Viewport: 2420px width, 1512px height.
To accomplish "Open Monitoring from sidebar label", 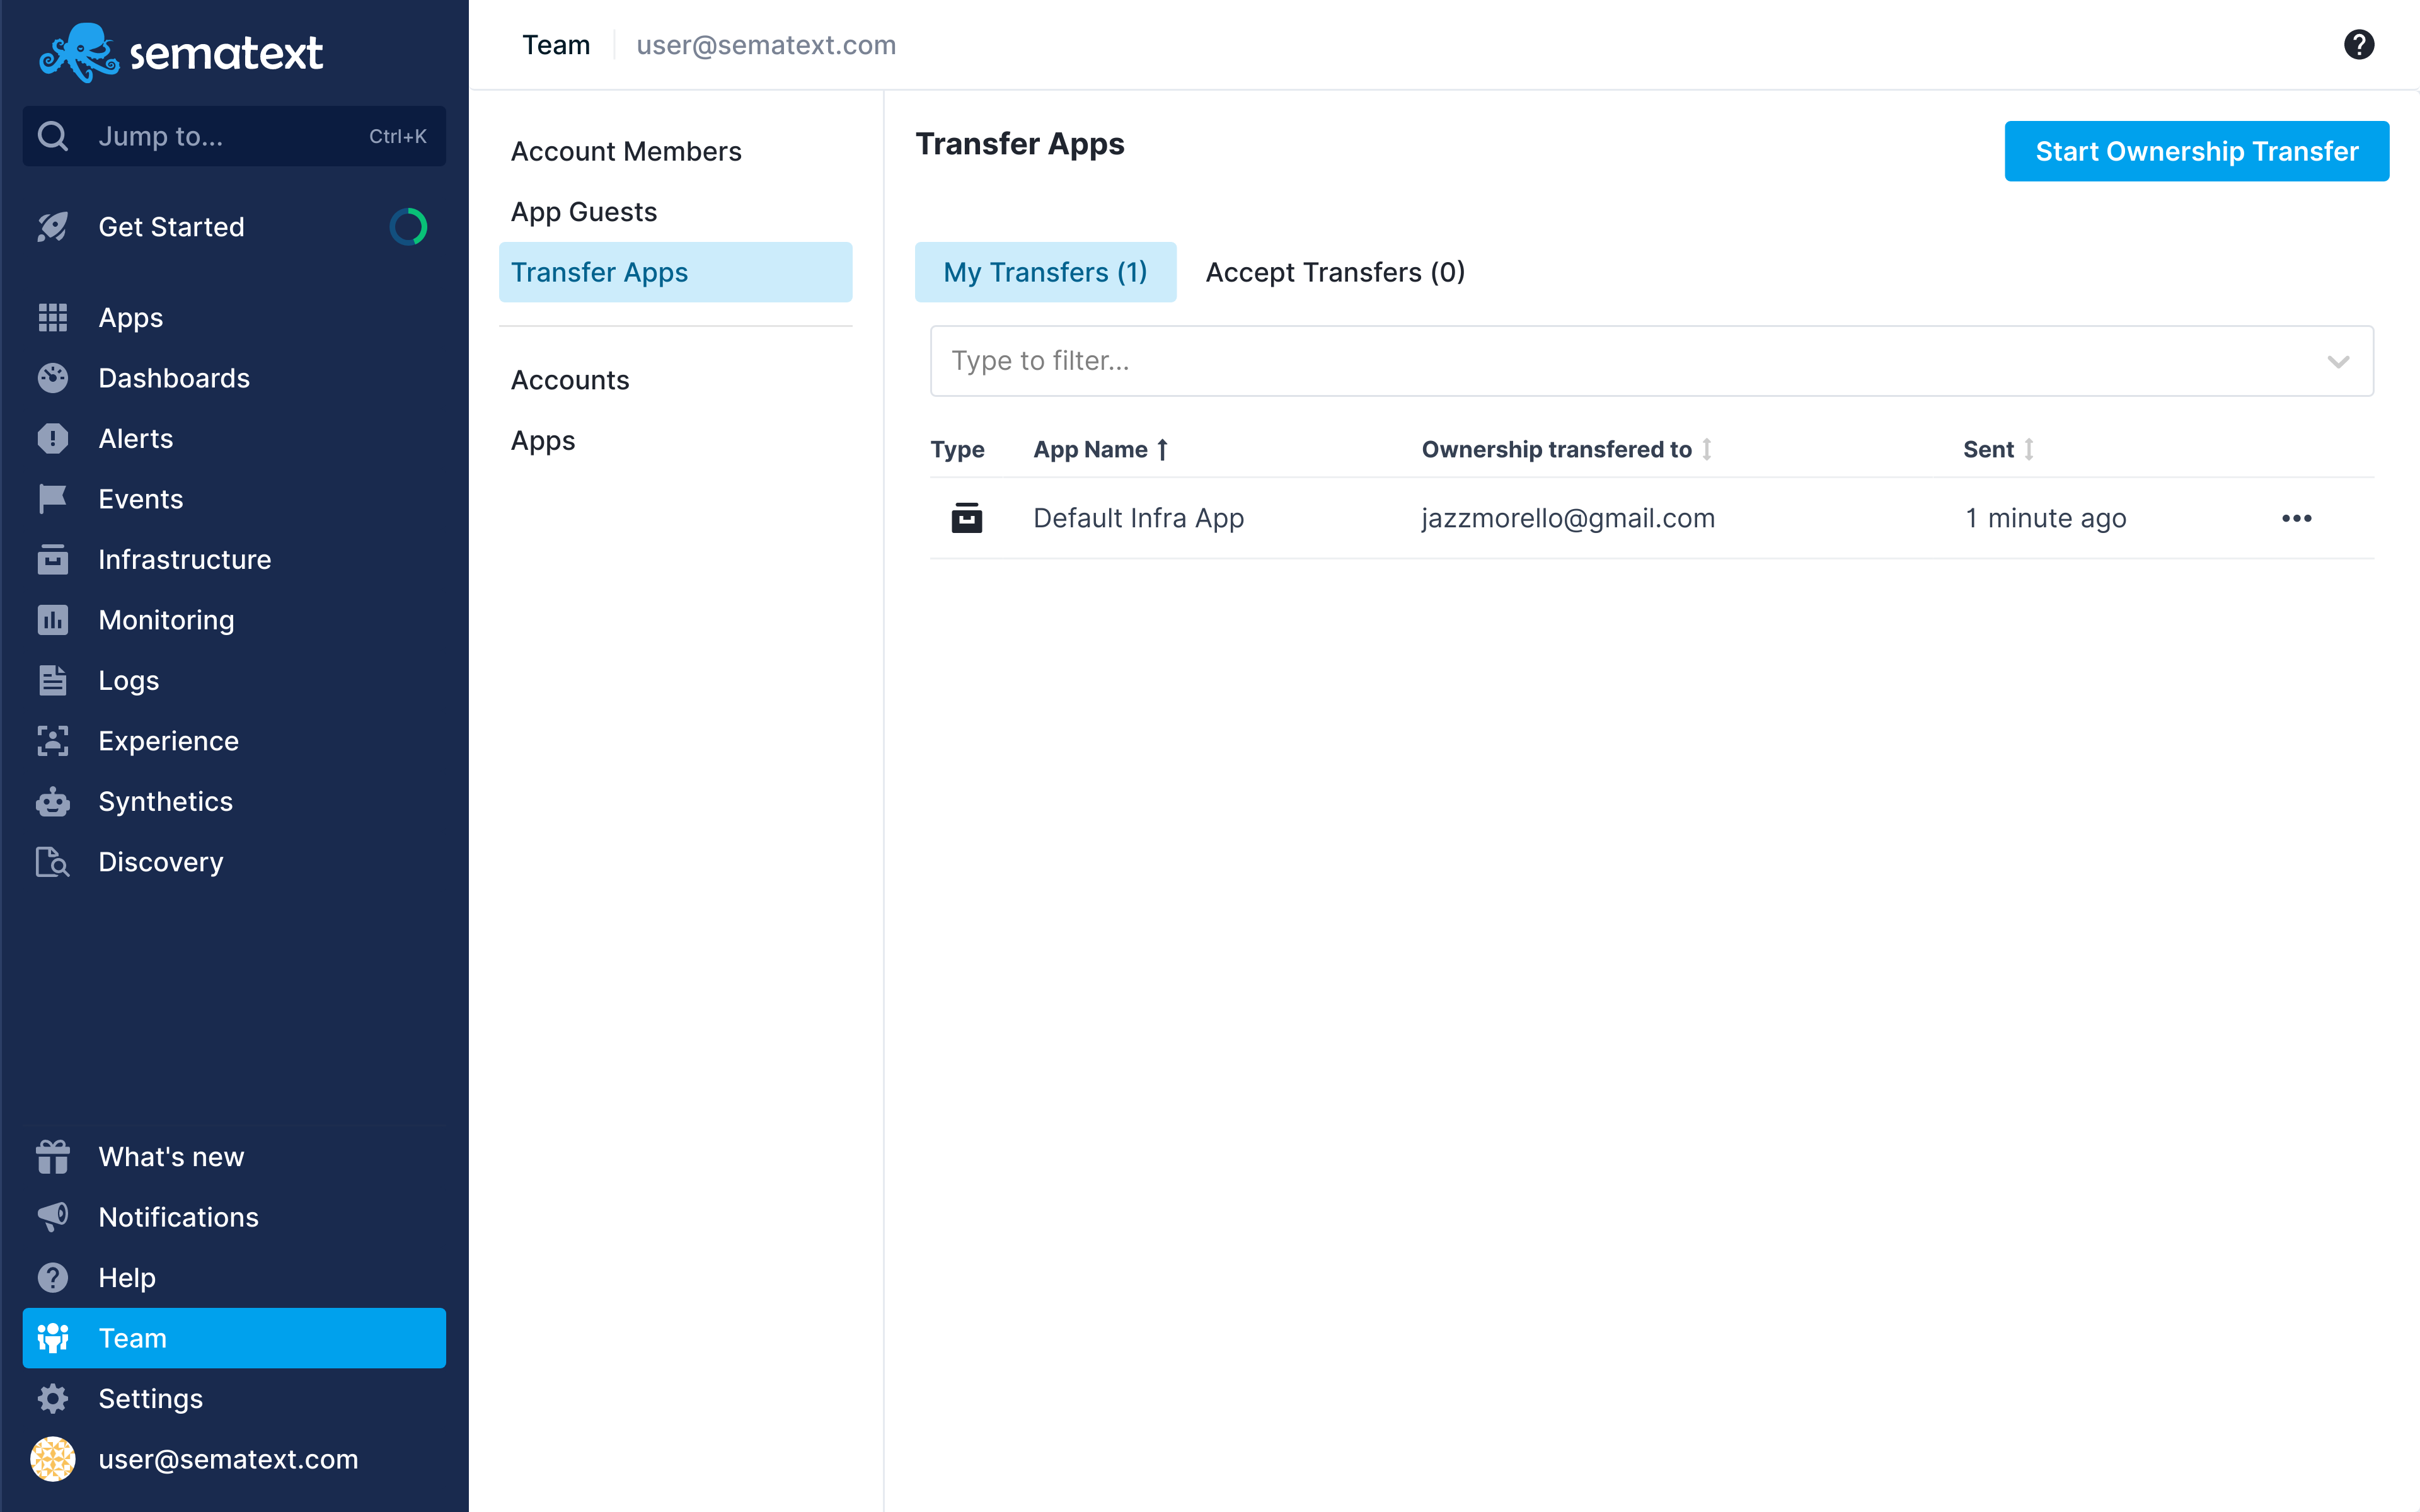I will click(x=167, y=620).
